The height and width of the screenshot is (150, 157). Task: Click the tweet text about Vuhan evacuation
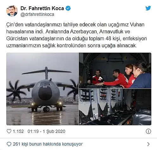click(x=77, y=35)
